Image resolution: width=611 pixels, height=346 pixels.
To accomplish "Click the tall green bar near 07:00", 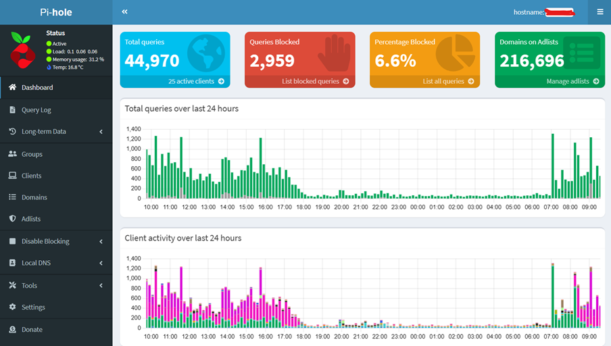I will tap(552, 166).
